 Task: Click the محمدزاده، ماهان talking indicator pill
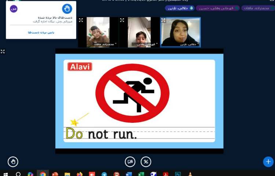[x=258, y=8]
